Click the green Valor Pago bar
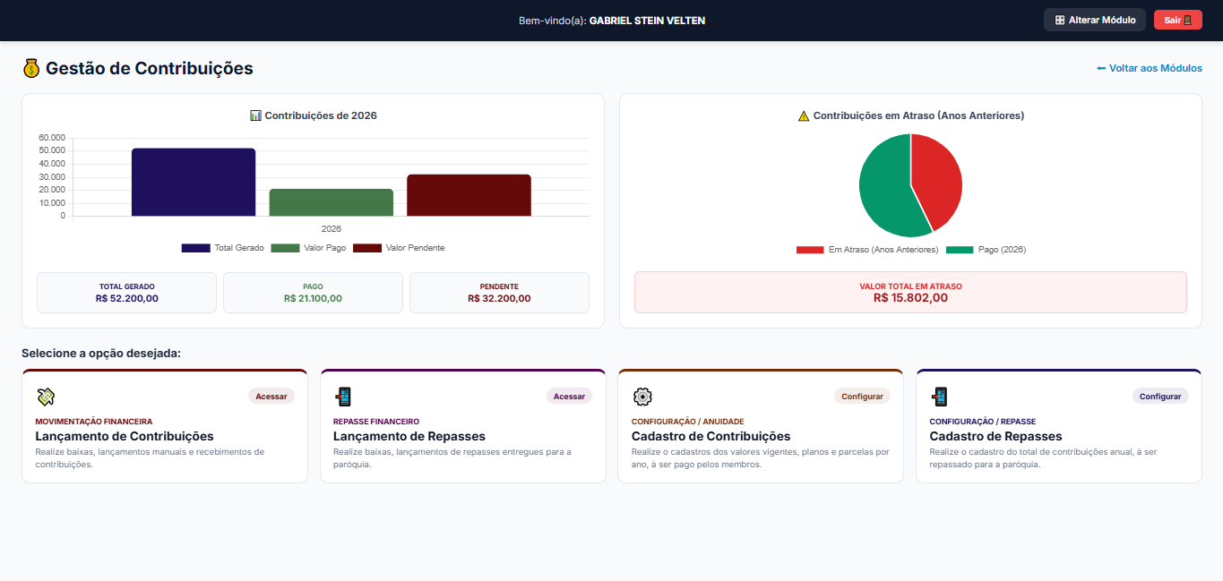 (x=332, y=202)
